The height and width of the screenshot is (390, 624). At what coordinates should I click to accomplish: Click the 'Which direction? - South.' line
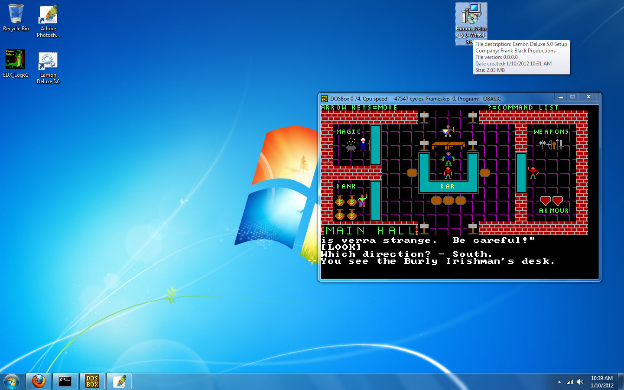[407, 254]
